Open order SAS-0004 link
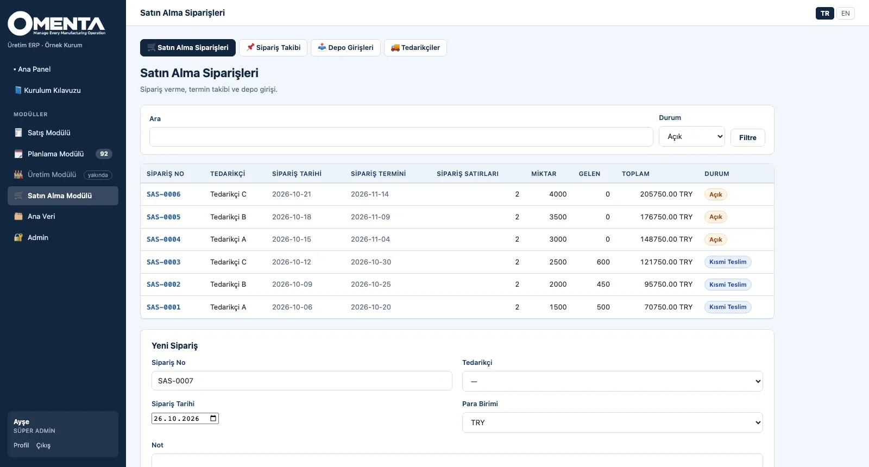Screen dimensions: 869x467 (x=163, y=239)
